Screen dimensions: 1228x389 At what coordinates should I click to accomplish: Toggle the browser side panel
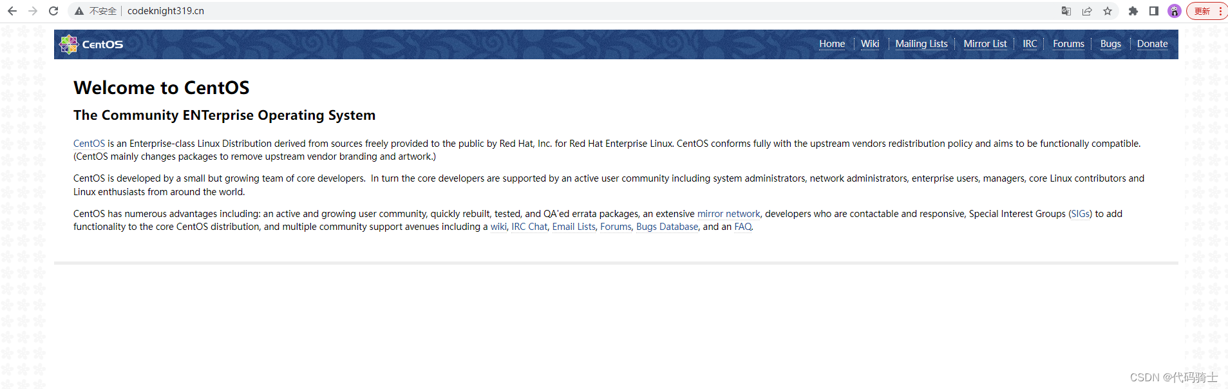click(x=1154, y=11)
